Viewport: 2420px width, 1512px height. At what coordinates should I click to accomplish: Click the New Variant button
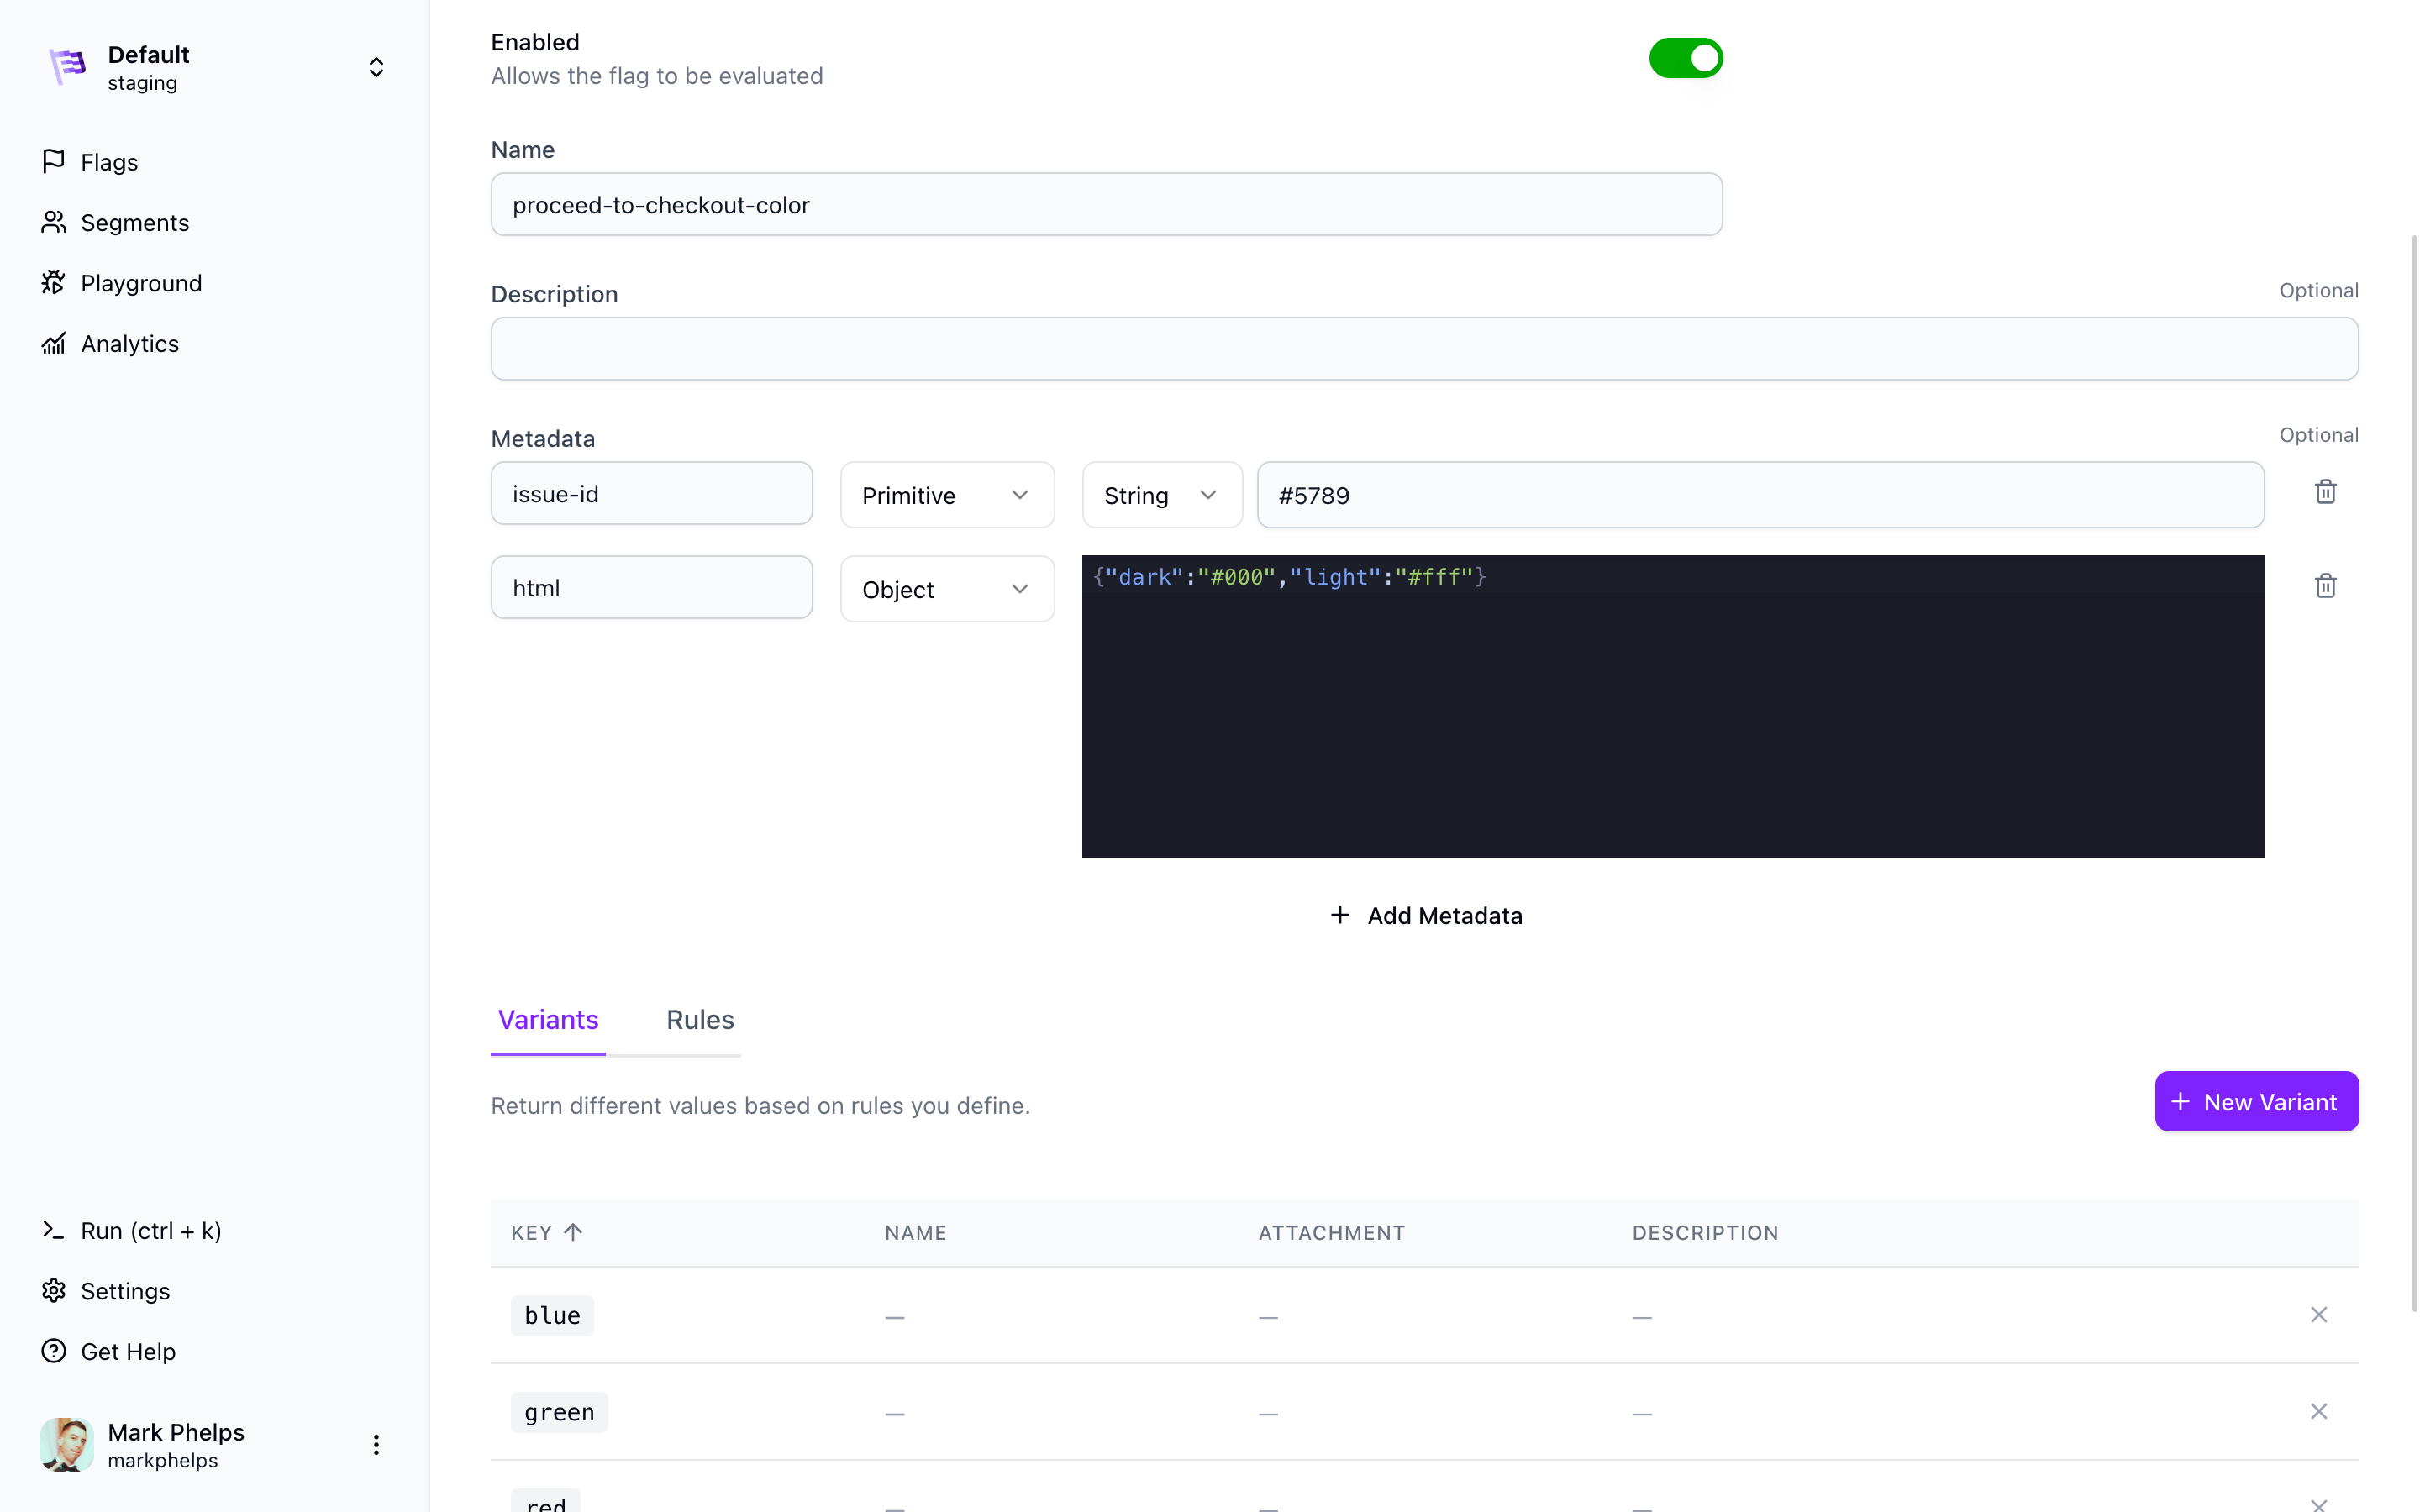pos(2256,1102)
